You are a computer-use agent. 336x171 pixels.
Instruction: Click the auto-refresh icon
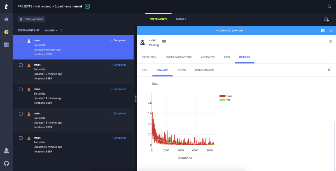pos(326,19)
